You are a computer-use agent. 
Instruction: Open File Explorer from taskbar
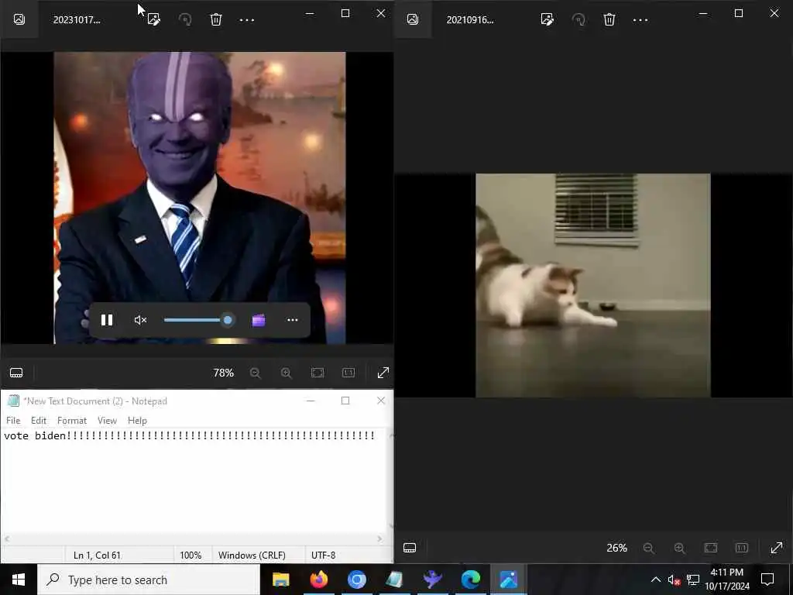(x=280, y=580)
